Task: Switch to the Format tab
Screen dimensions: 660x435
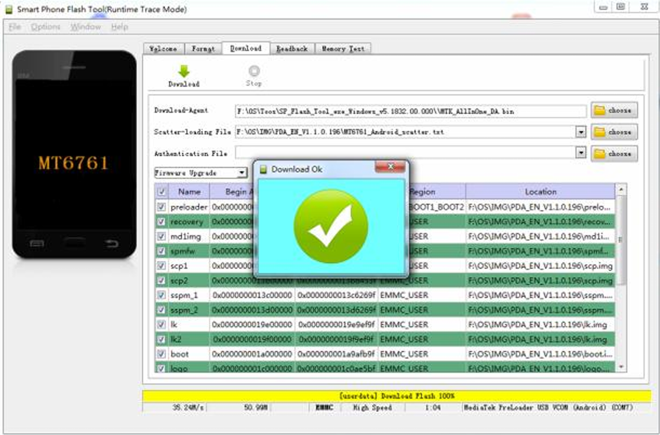Action: [203, 49]
